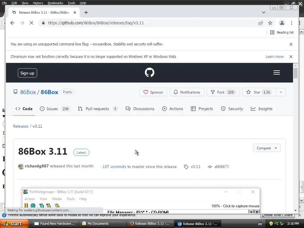The width and height of the screenshot is (304, 228).
Task: Switch to the Projects tab
Action: coord(202,109)
